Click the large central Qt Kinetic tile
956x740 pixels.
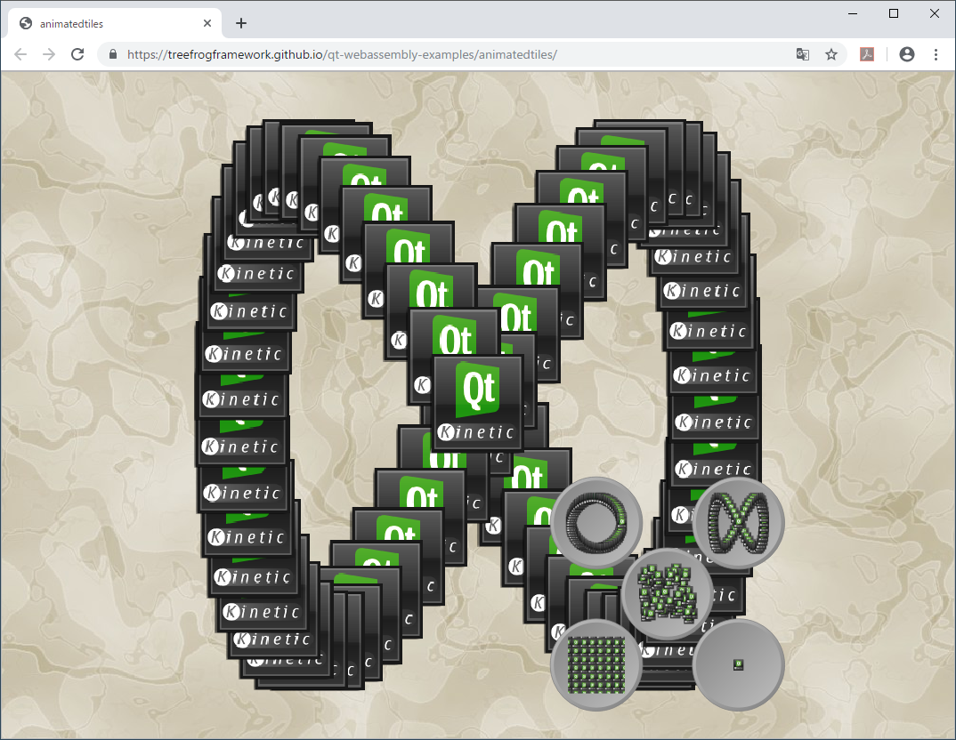click(478, 400)
